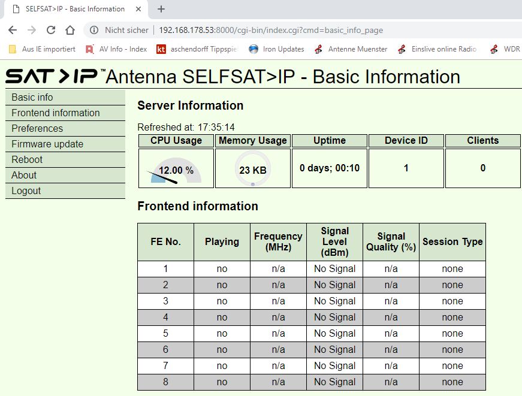The image size is (522, 396).
Task: Open Frontend information page
Action: click(x=56, y=113)
